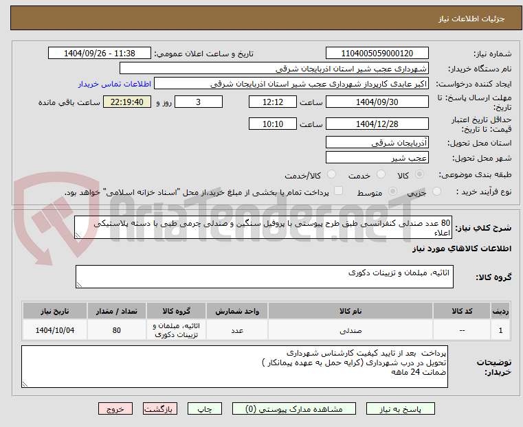Click the اطلاعات کالاهای مورد نیاز heading
This screenshot has width=523, height=427.
click(462, 249)
